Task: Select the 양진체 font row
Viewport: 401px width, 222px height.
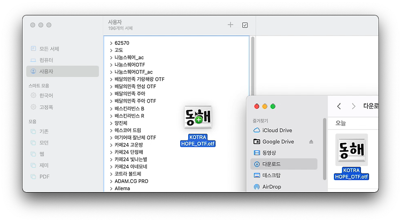Action: click(x=176, y=123)
